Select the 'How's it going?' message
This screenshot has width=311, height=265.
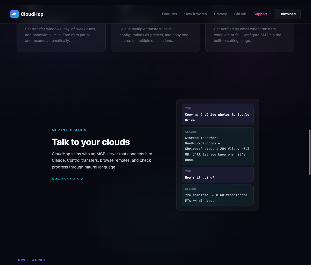[217, 174]
